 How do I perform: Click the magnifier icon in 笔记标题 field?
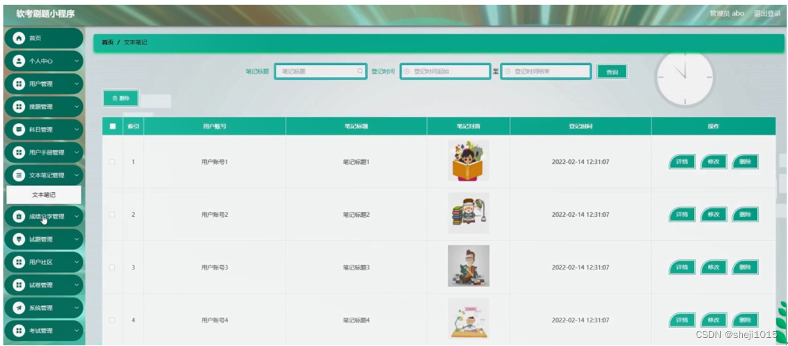pyautogui.click(x=360, y=71)
